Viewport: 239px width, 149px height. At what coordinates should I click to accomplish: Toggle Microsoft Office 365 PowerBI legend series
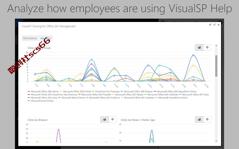pos(94,95)
